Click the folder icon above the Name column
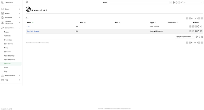 pos(27,18)
